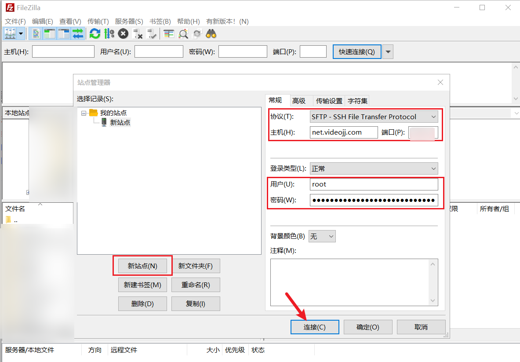Refresh the file listings
Screen dimensions: 520x362
pos(95,33)
